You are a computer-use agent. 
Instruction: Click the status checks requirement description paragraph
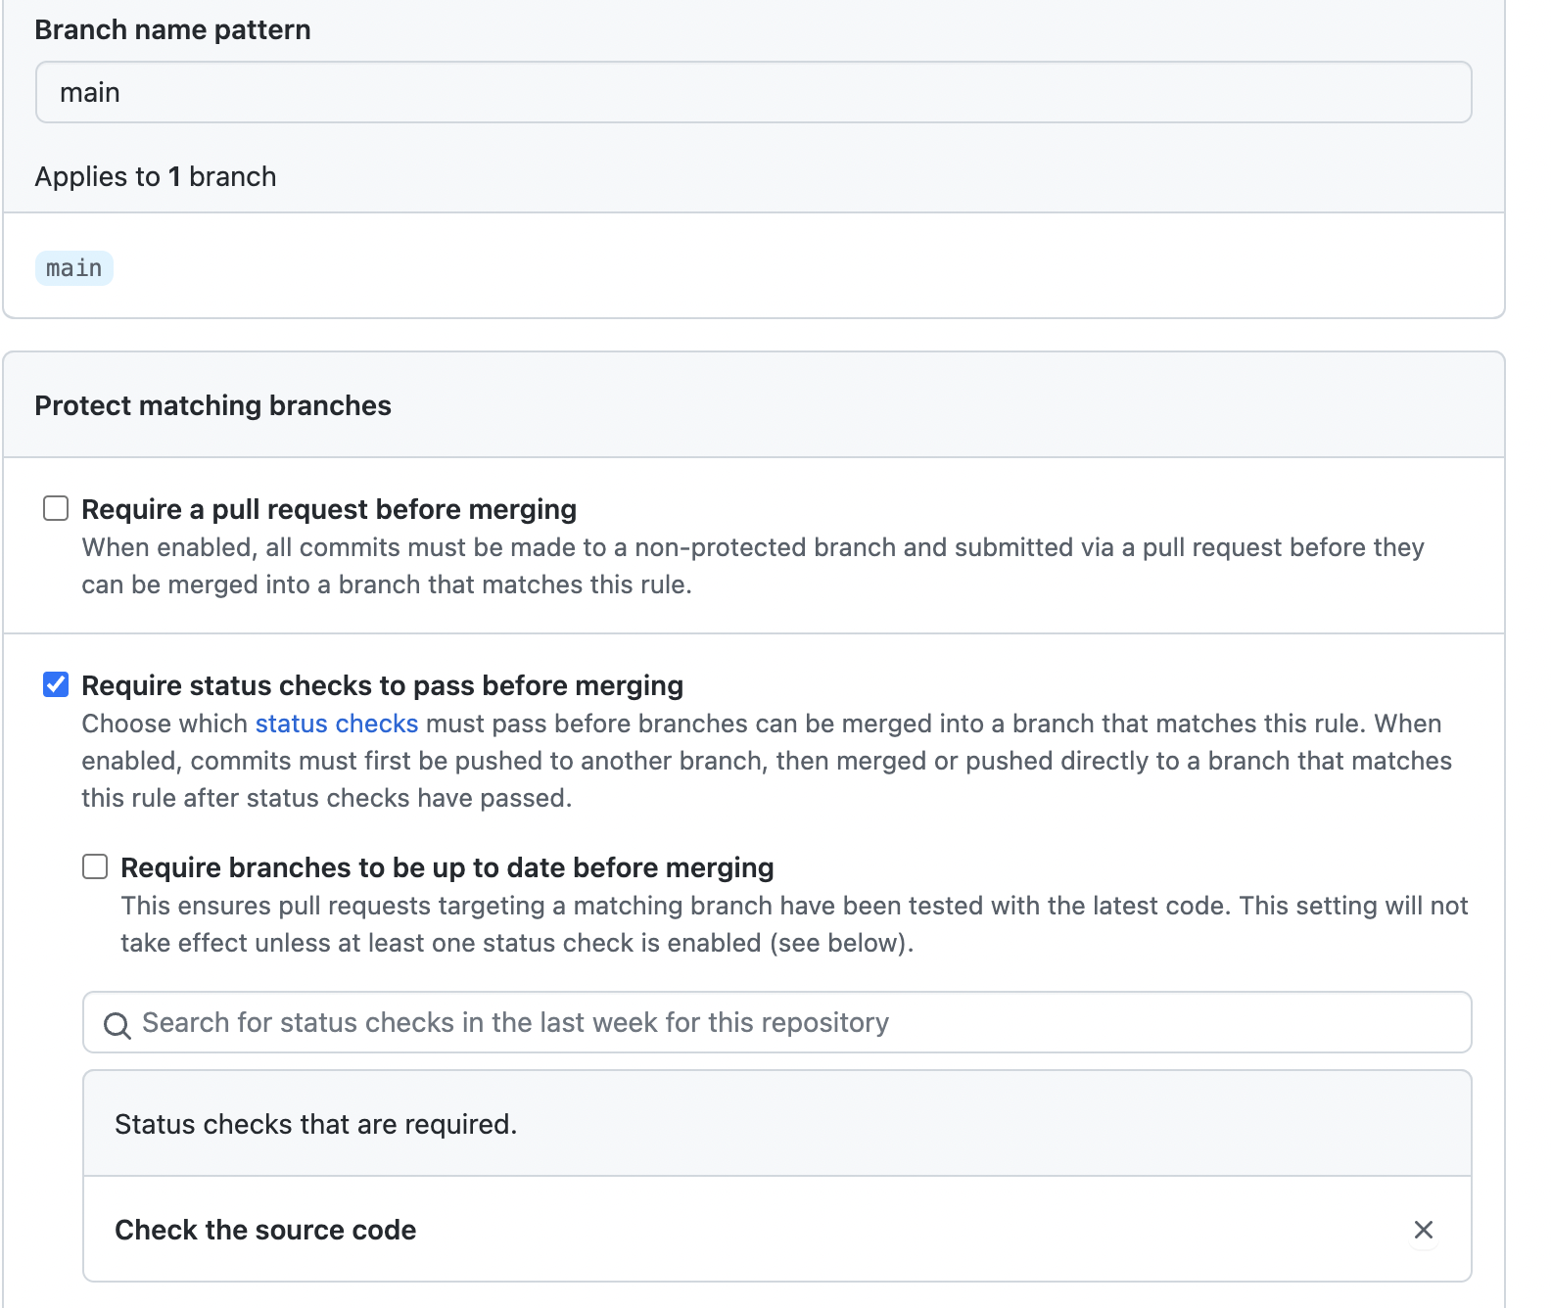coord(766,761)
